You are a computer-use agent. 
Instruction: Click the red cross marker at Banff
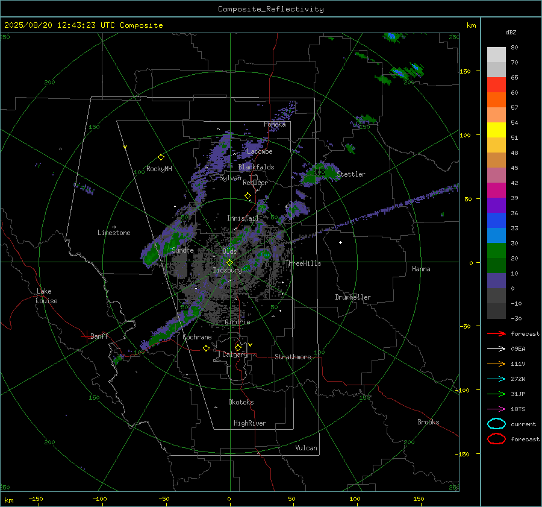[86, 336]
